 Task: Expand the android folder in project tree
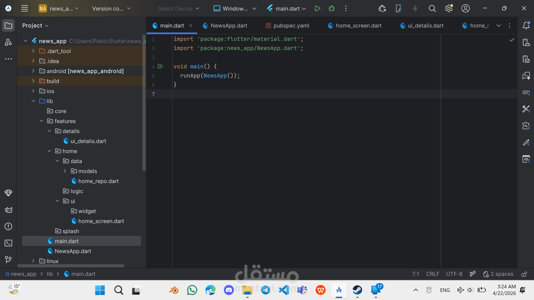(33, 71)
